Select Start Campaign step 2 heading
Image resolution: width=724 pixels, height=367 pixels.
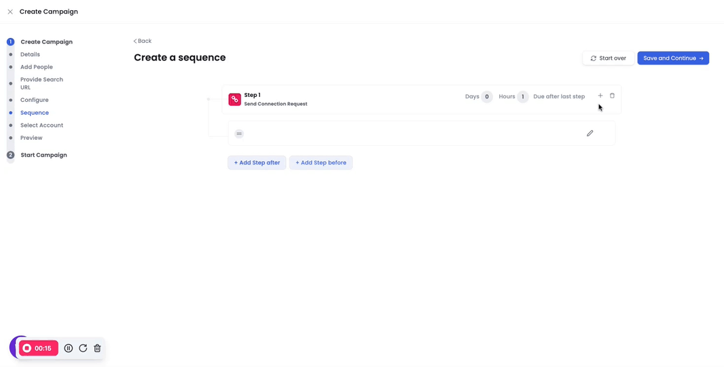[x=44, y=155]
